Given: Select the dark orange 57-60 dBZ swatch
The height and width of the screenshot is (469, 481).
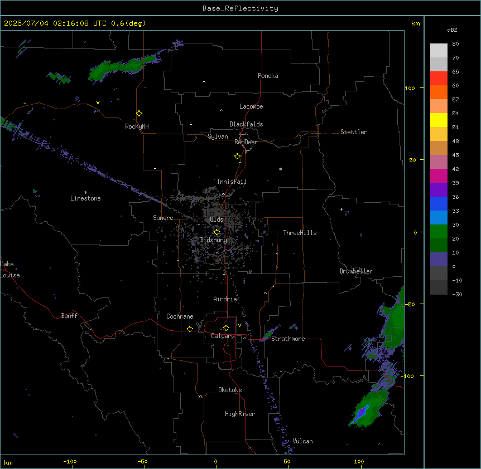Looking at the screenshot, I should coord(439,92).
